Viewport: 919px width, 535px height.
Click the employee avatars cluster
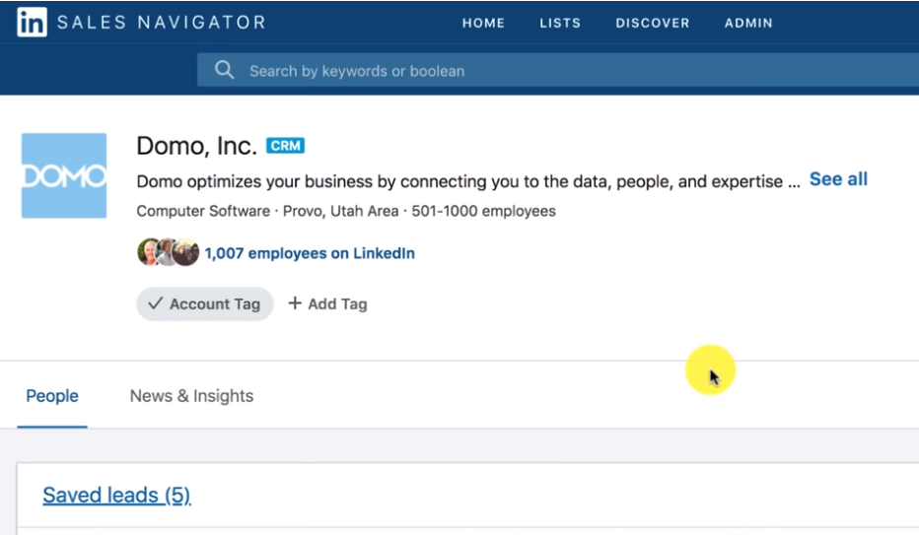pos(169,252)
